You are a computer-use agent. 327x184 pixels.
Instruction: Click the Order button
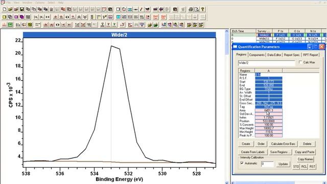point(261,144)
